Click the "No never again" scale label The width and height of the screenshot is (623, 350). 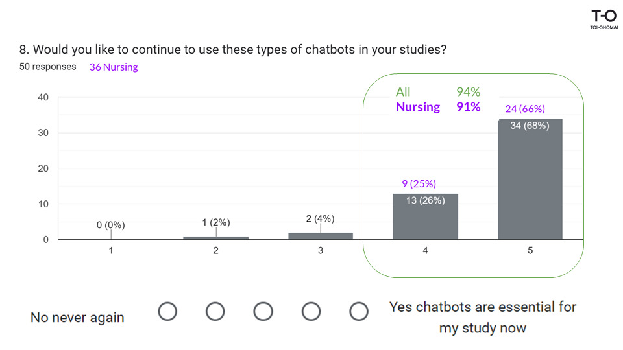pos(77,318)
